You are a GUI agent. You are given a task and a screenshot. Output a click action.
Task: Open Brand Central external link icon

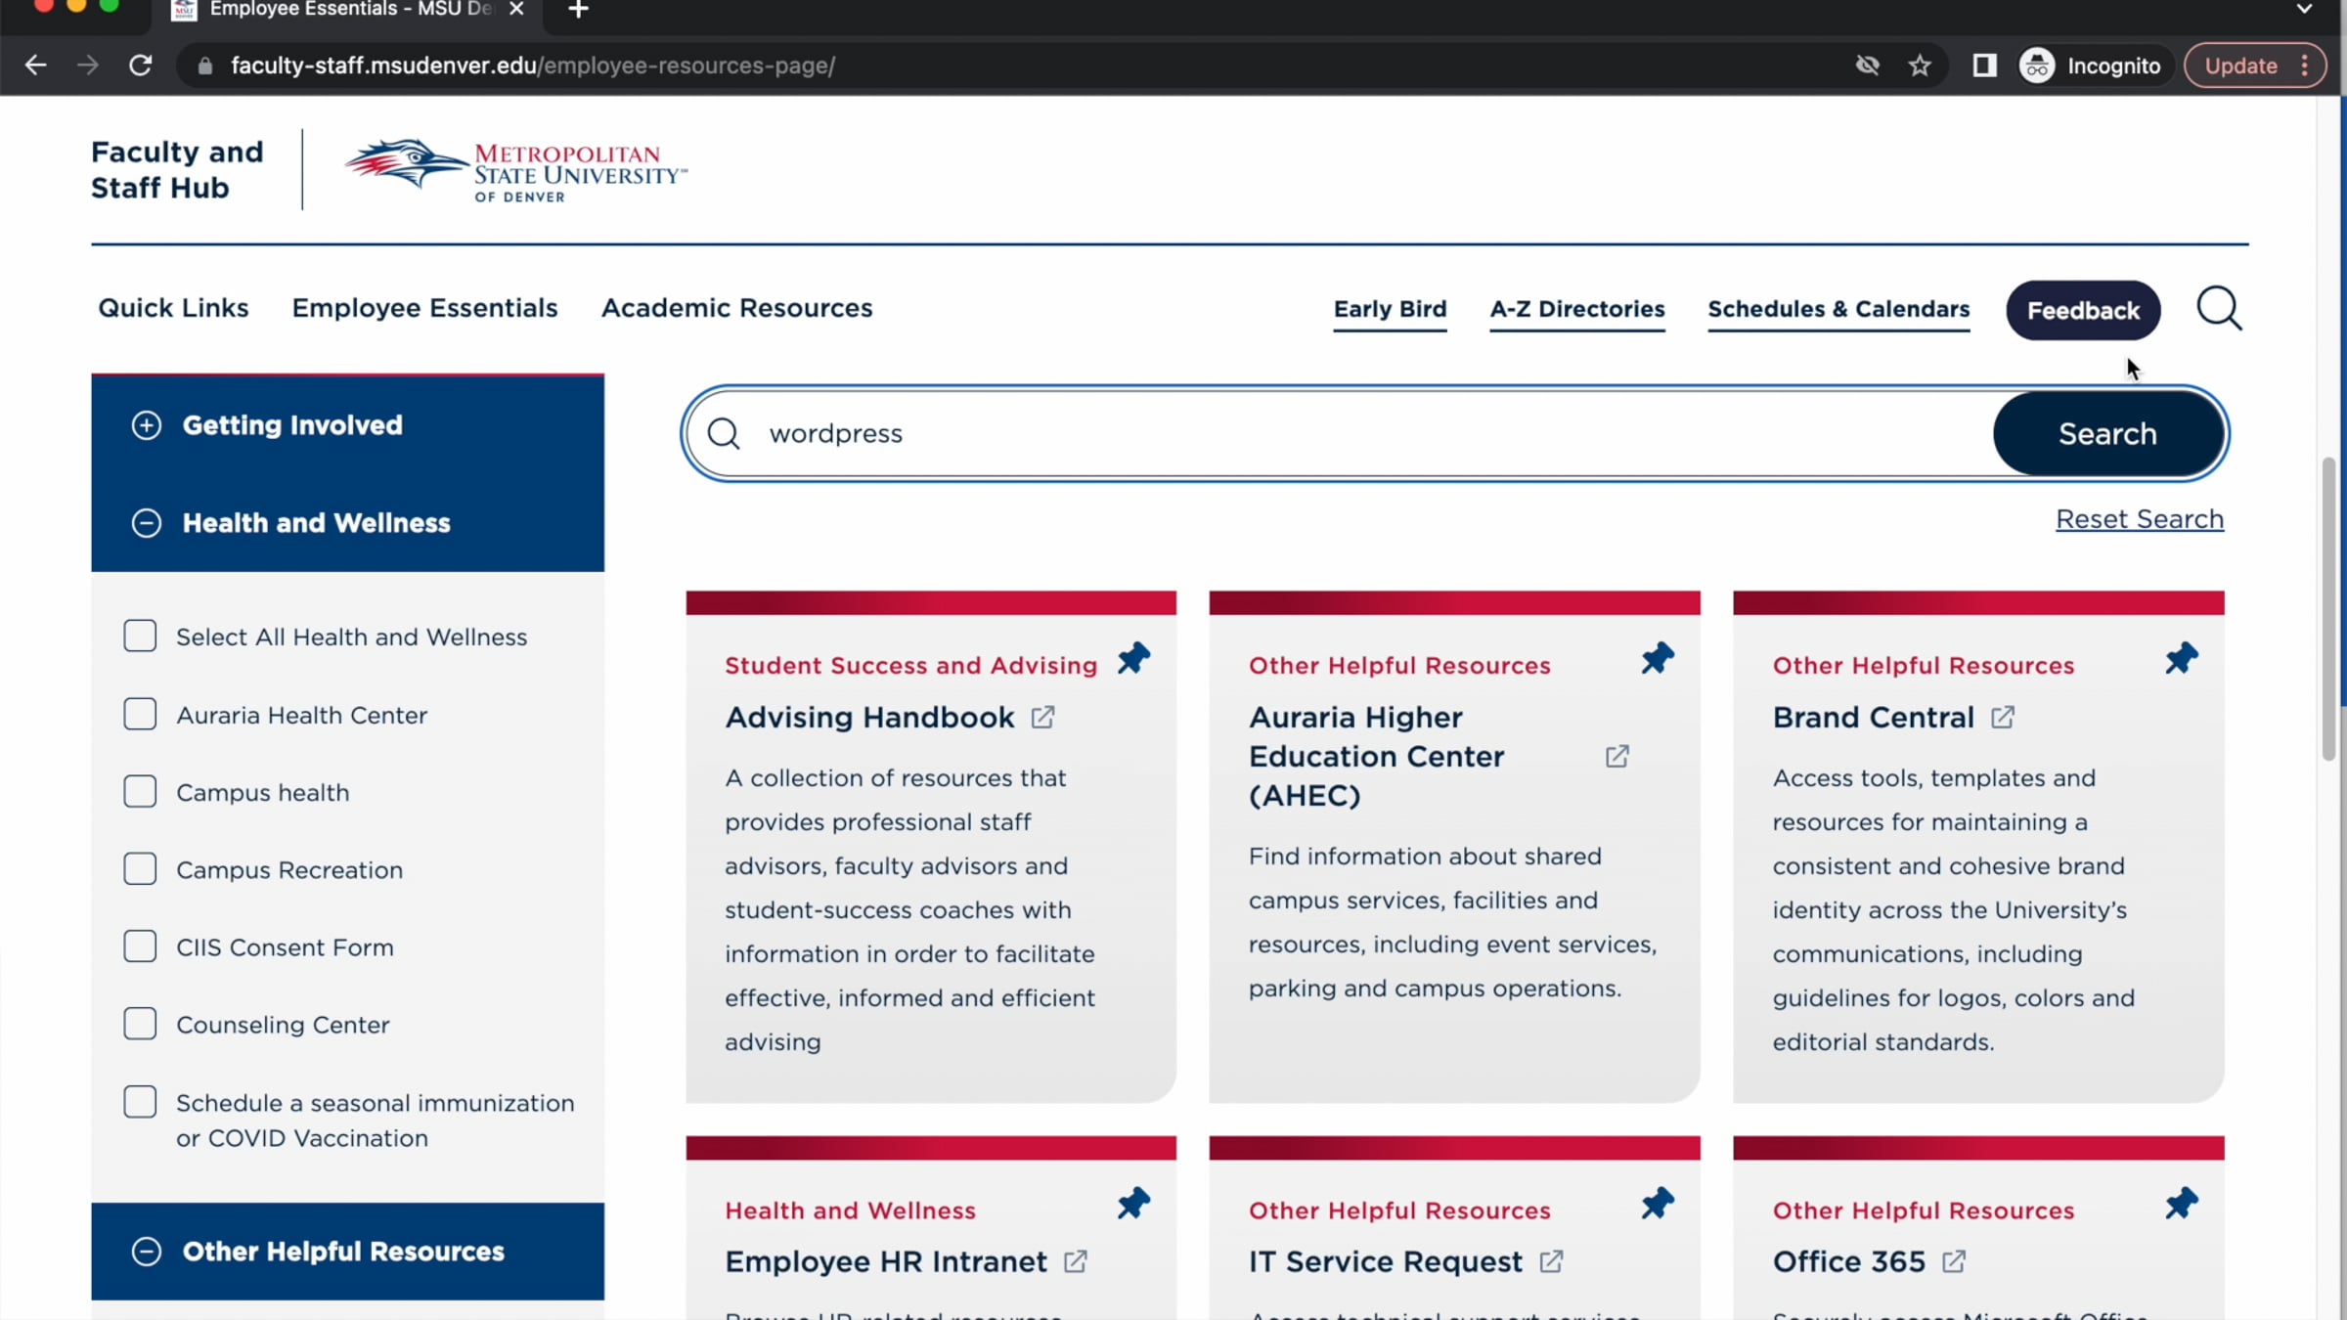[2003, 718]
